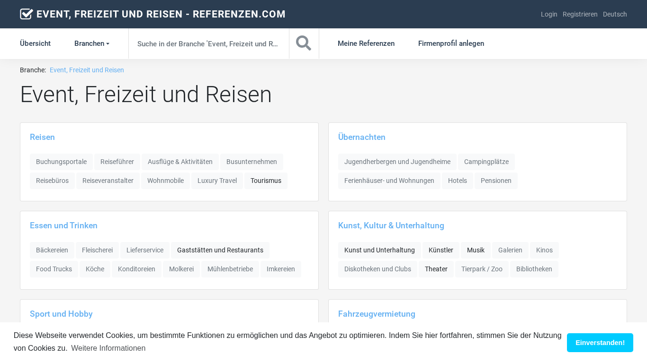Screen dimensions: 647x363
Task: Click the magnifying glass search icon
Action: (304, 43)
